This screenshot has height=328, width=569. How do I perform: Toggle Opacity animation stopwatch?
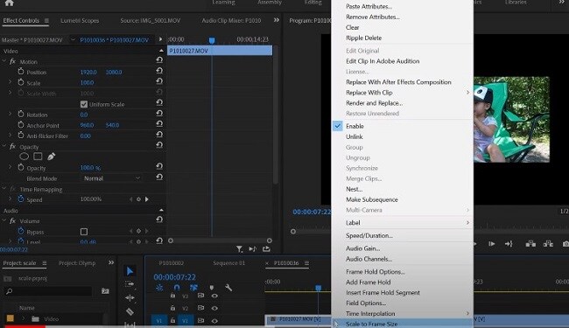[21, 167]
